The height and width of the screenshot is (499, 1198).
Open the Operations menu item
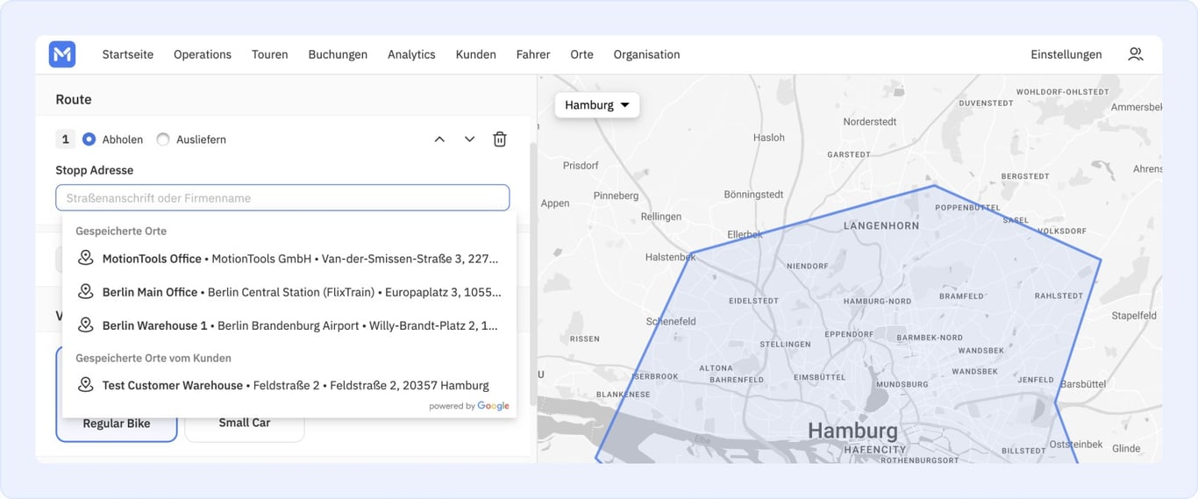pos(203,54)
